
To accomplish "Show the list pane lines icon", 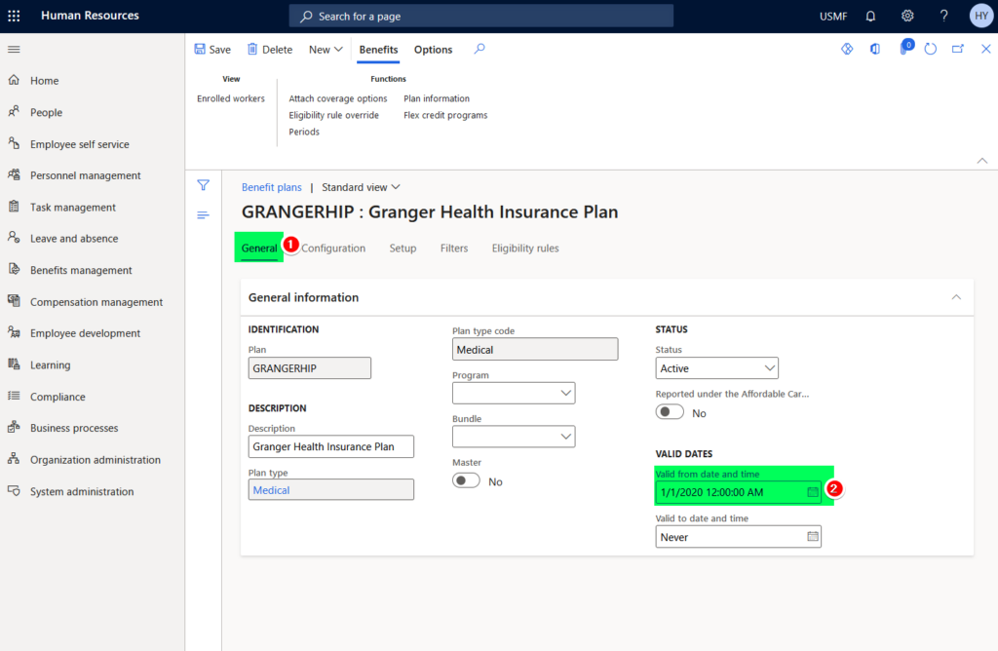I will point(203,215).
